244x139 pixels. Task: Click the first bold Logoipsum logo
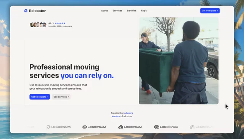(58, 127)
